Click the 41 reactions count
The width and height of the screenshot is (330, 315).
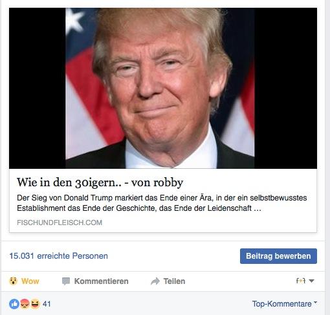point(47,304)
